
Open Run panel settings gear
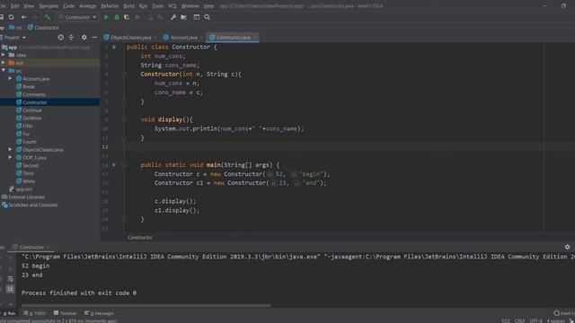[567, 248]
